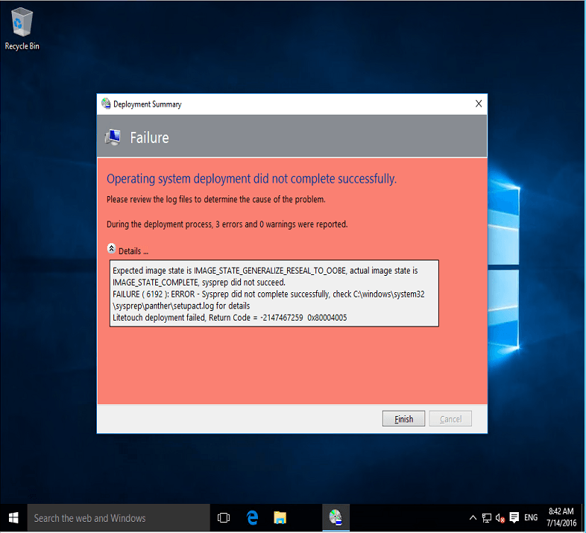This screenshot has height=533, width=586.
Task: Click the Finish button
Action: (x=403, y=419)
